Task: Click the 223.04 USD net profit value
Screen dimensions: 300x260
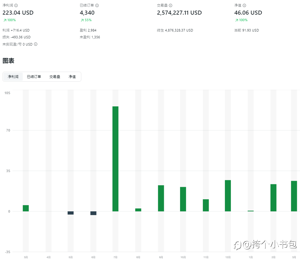Action: [18, 13]
